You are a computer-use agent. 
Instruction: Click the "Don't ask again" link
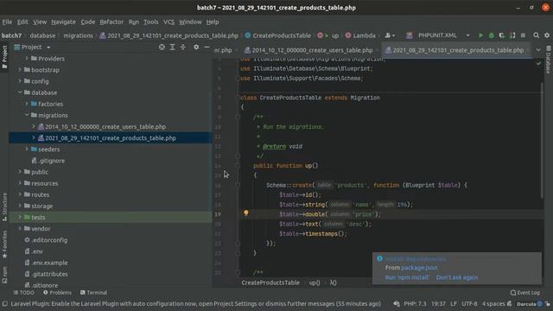coord(457,277)
